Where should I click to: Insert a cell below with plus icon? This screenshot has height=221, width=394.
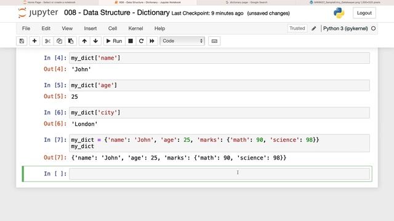tap(34, 41)
